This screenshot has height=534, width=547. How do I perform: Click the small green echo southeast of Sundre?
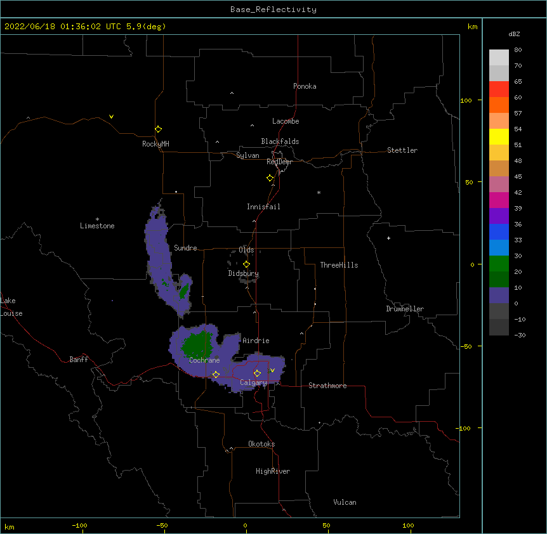pyautogui.click(x=184, y=290)
